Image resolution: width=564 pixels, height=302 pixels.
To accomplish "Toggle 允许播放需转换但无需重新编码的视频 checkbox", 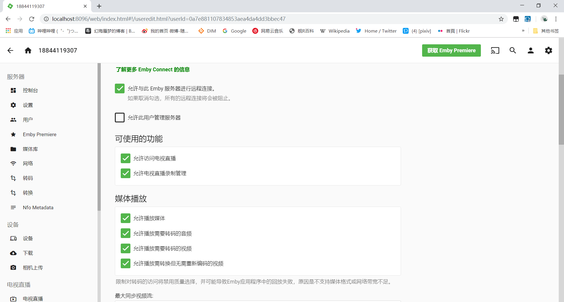I will [x=125, y=263].
